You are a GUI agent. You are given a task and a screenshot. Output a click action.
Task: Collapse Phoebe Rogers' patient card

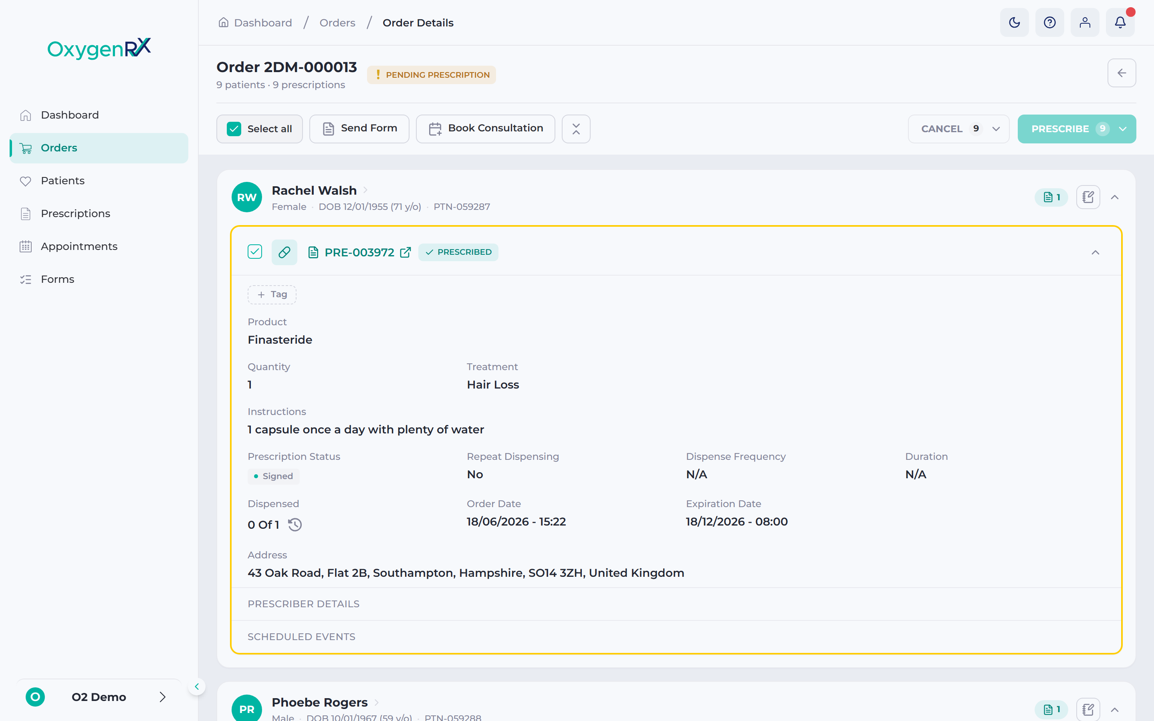tap(1114, 709)
